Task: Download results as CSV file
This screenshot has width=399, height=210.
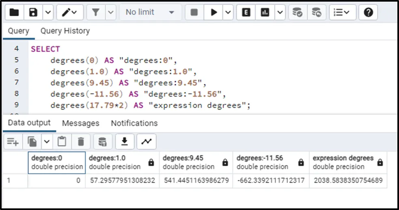Action: click(x=125, y=141)
